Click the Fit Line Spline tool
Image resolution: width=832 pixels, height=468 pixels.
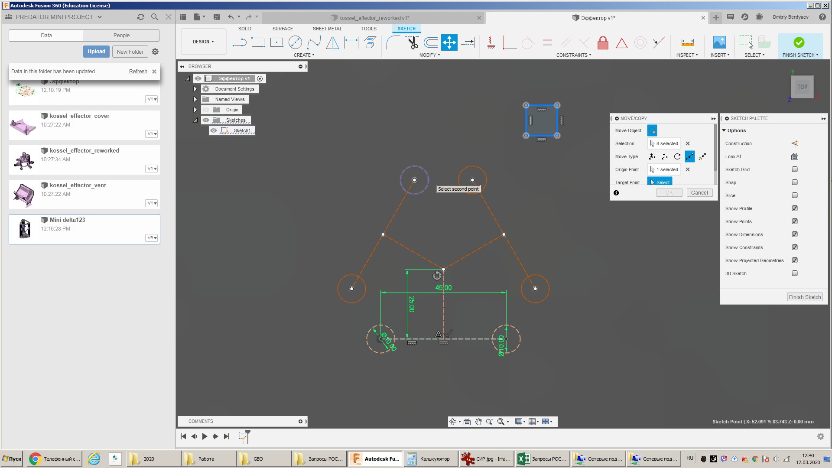point(314,42)
